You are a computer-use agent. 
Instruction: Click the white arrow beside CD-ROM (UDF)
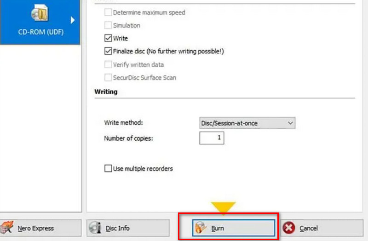pyautogui.click(x=72, y=20)
